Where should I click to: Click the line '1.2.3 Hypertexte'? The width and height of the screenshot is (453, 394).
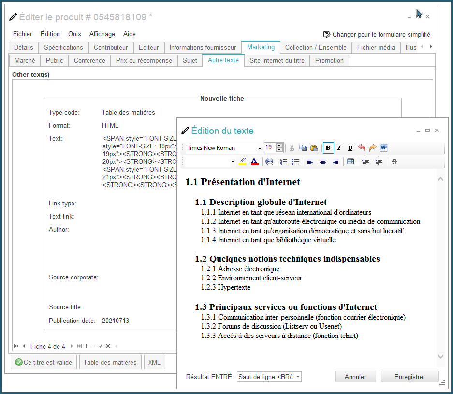click(x=226, y=287)
